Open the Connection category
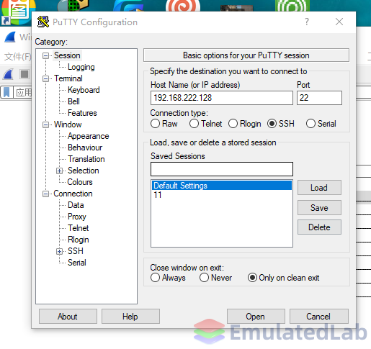 (73, 194)
